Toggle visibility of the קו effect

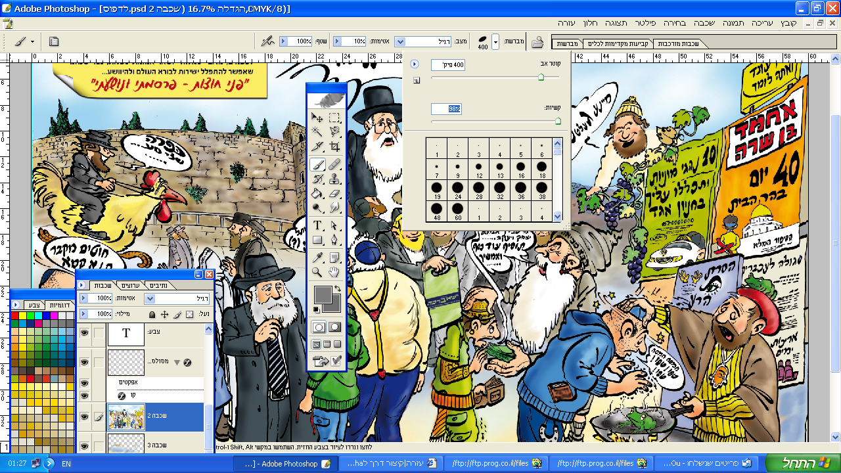click(84, 395)
